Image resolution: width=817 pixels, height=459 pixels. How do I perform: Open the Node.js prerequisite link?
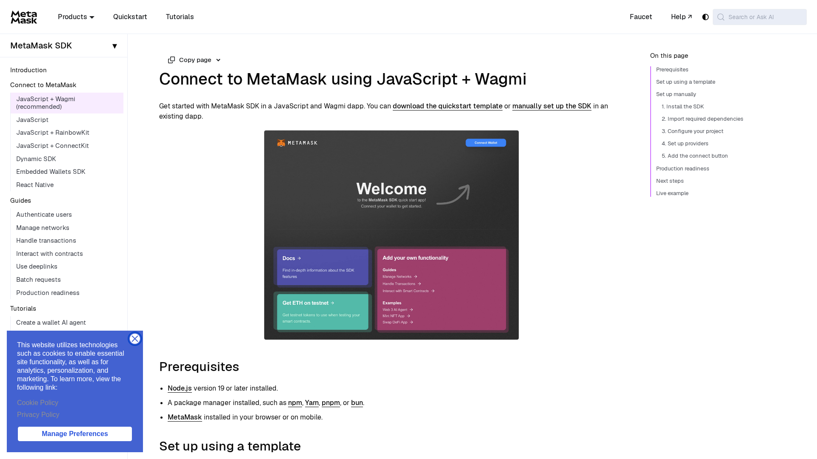coord(180,388)
